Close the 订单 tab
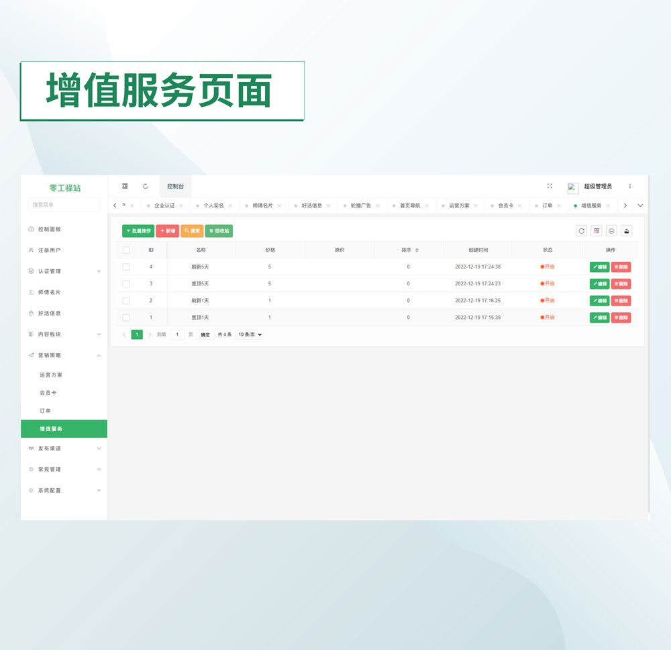Viewport: 671px width, 650px height. pos(559,205)
